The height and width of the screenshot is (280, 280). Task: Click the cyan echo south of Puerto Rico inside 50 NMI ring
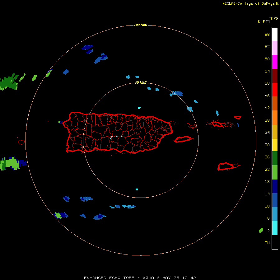pyautogui.click(x=137, y=189)
